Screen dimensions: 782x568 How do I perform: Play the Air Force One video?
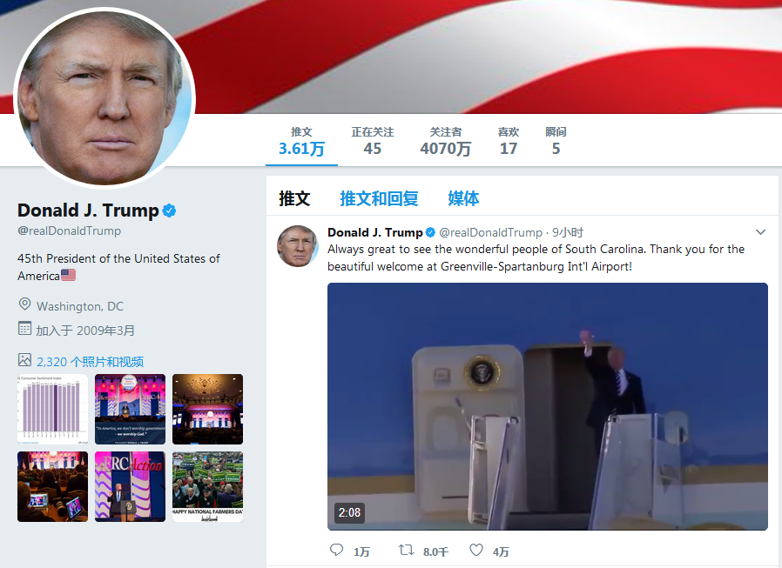(548, 406)
